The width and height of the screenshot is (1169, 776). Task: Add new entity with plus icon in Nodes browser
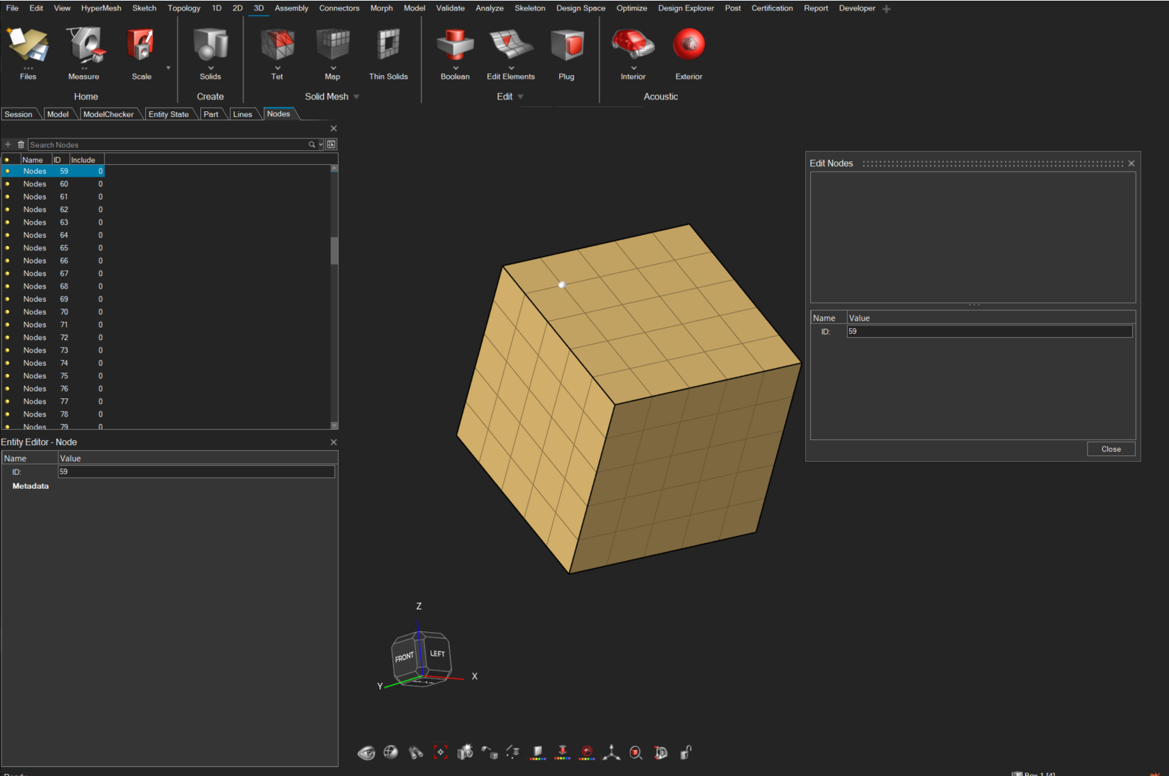coord(8,145)
